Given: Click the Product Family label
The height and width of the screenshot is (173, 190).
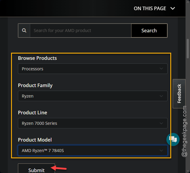Looking at the screenshot, I should point(35,85).
